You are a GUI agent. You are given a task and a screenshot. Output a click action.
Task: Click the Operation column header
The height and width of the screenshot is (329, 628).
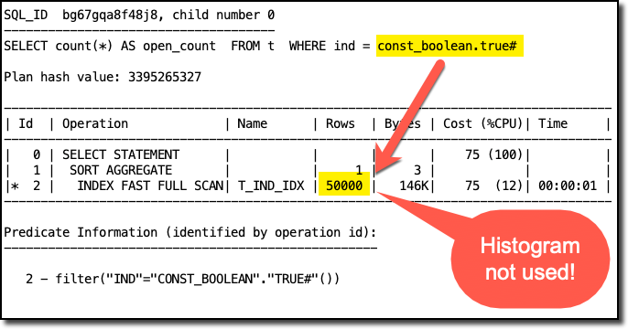point(95,123)
